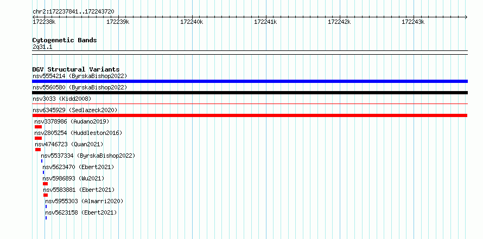Select the red nsv2805254 variant glyph
Image resolution: width=483 pixels, height=239 pixels.
(38, 138)
